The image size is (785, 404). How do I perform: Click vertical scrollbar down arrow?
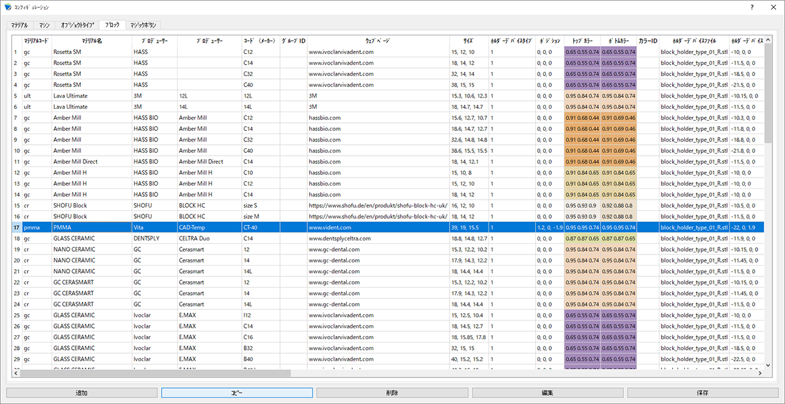[x=768, y=365]
